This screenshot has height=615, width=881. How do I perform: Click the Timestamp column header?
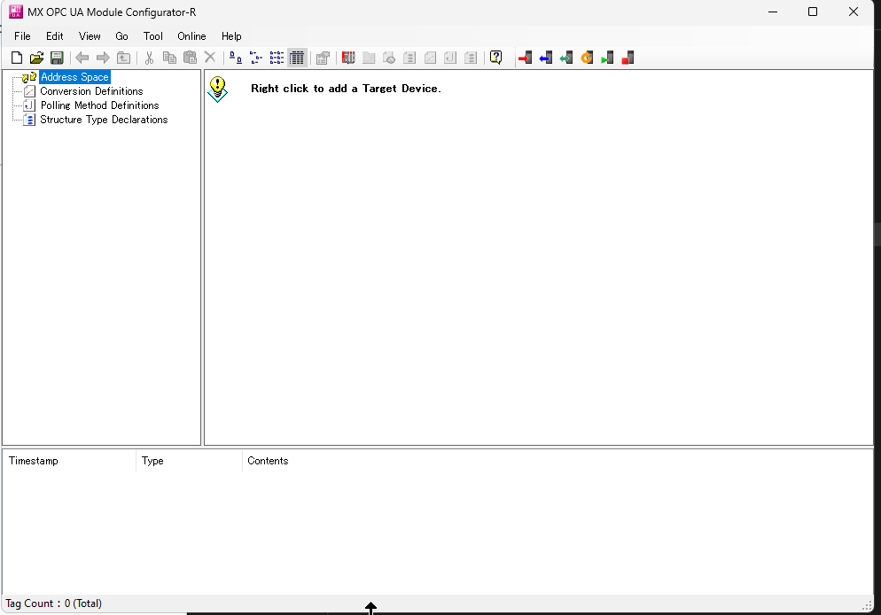(x=70, y=461)
